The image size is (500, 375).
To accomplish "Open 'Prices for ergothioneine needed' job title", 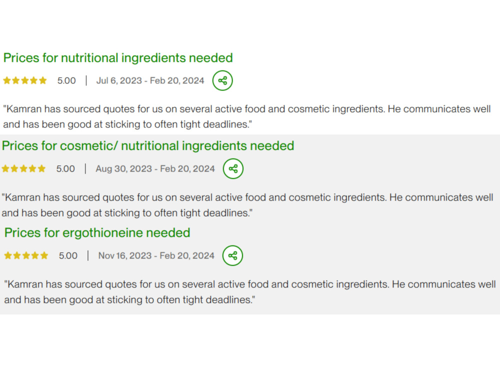I will 97,233.
